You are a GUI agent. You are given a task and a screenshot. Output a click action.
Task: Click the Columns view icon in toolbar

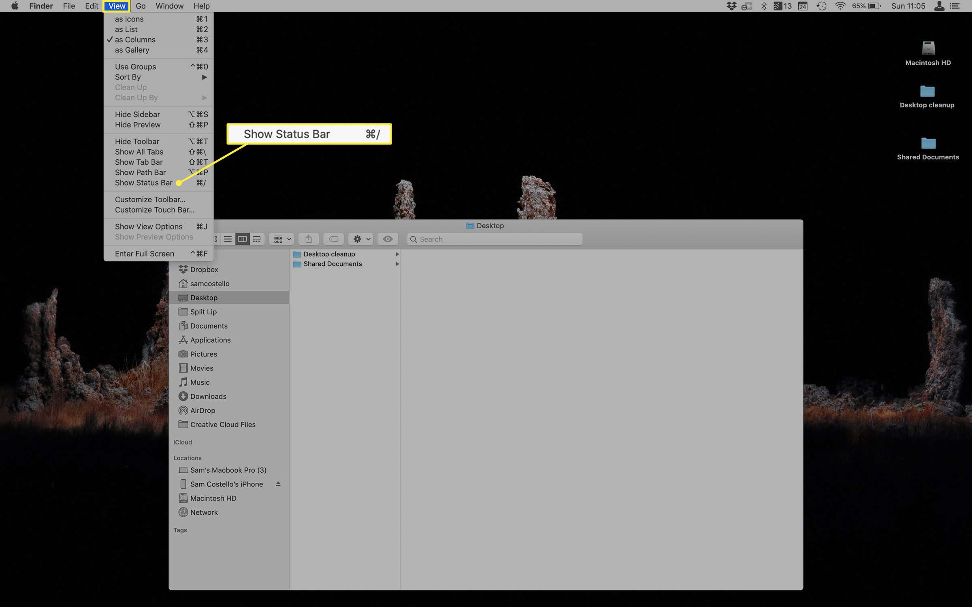click(x=243, y=239)
